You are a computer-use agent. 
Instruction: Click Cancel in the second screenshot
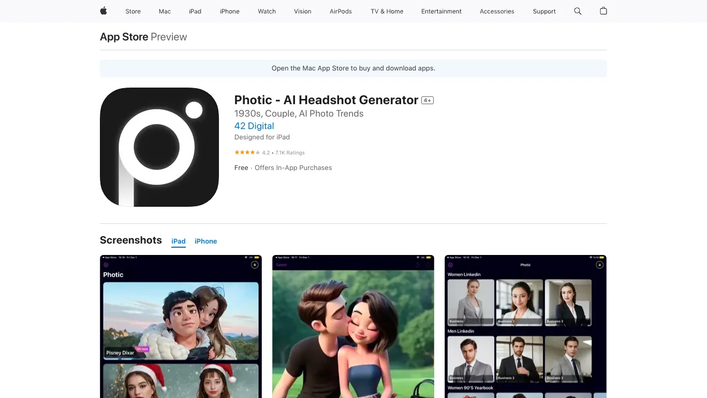point(282,265)
